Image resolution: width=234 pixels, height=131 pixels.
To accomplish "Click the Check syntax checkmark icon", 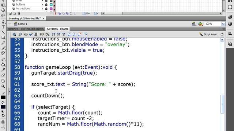I will 31,35.
